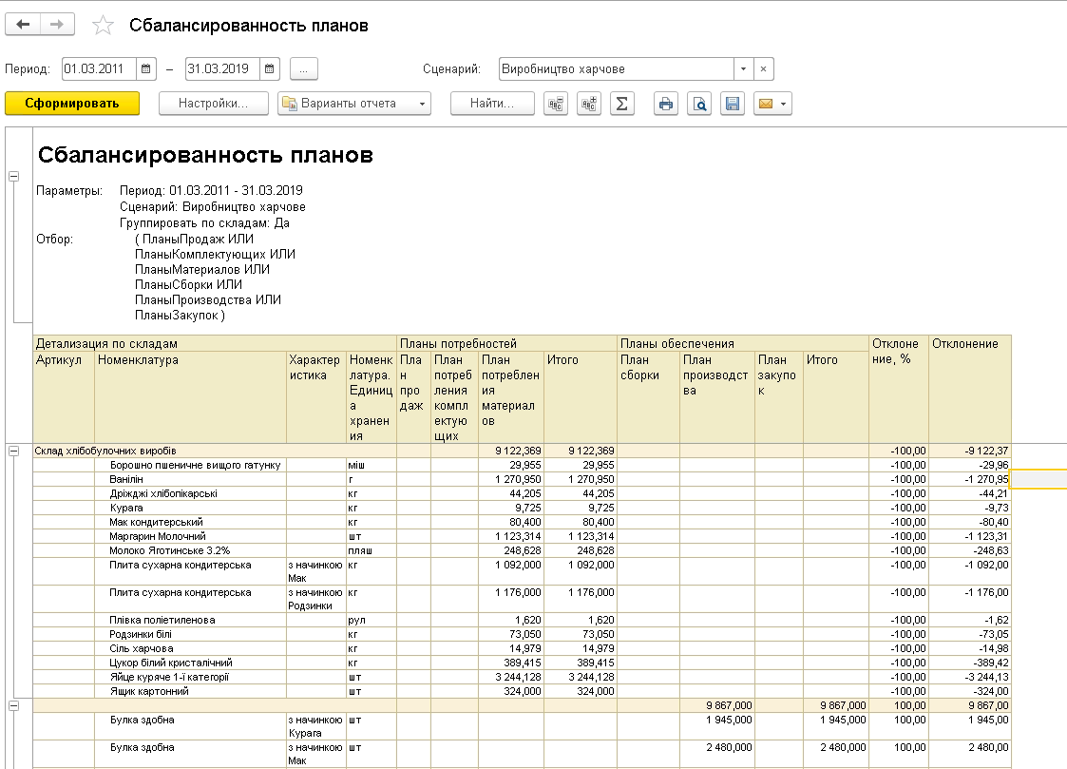The image size is (1067, 769).
Task: Add report to favorites with star icon
Action: click(x=103, y=25)
